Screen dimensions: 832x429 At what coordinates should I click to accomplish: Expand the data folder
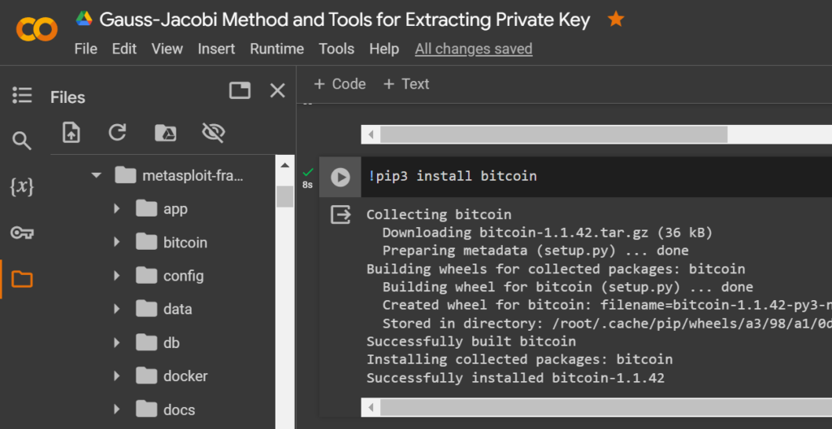[x=117, y=309]
